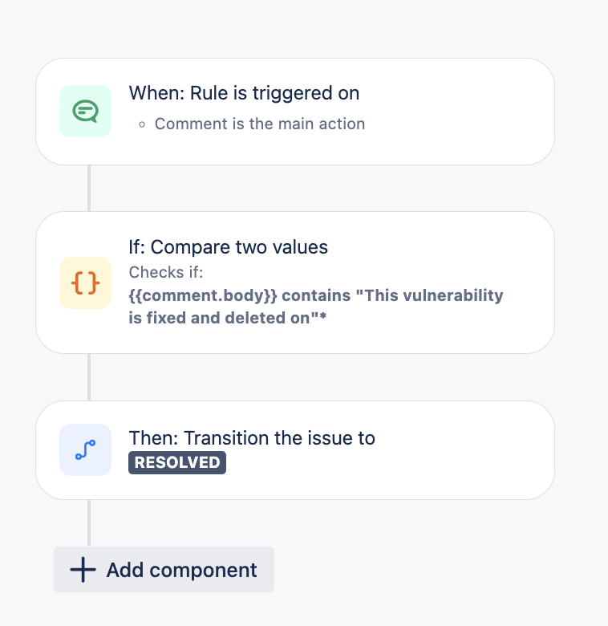Click the "Checks if:" label
The height and width of the screenshot is (626, 608).
coord(166,272)
